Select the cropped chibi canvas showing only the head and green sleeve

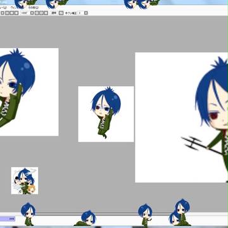tap(29, 92)
